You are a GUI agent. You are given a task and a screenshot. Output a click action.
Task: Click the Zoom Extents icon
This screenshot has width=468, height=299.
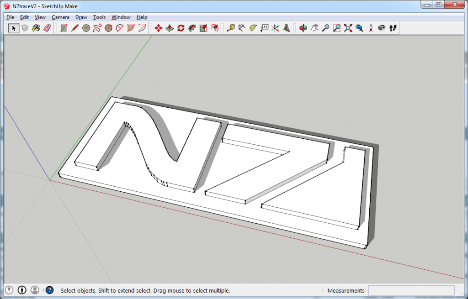348,28
